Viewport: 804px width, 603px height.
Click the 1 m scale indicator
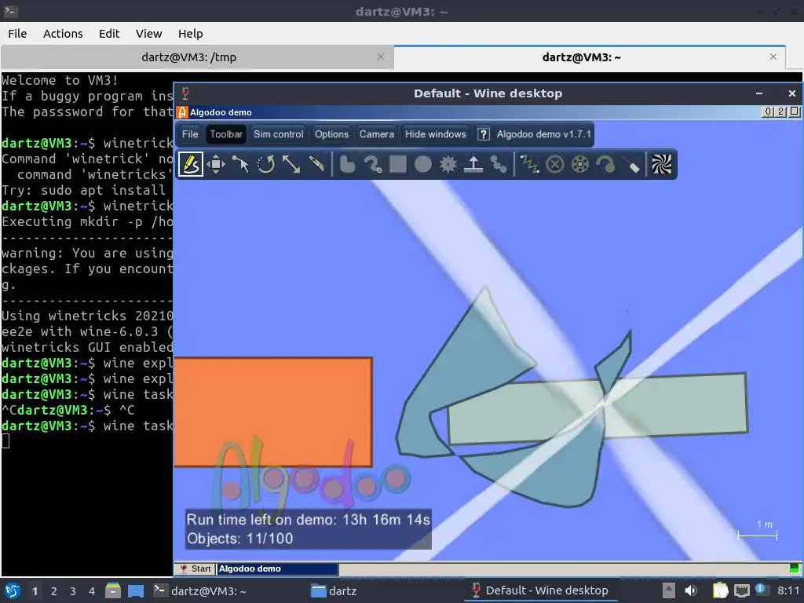coord(758,530)
